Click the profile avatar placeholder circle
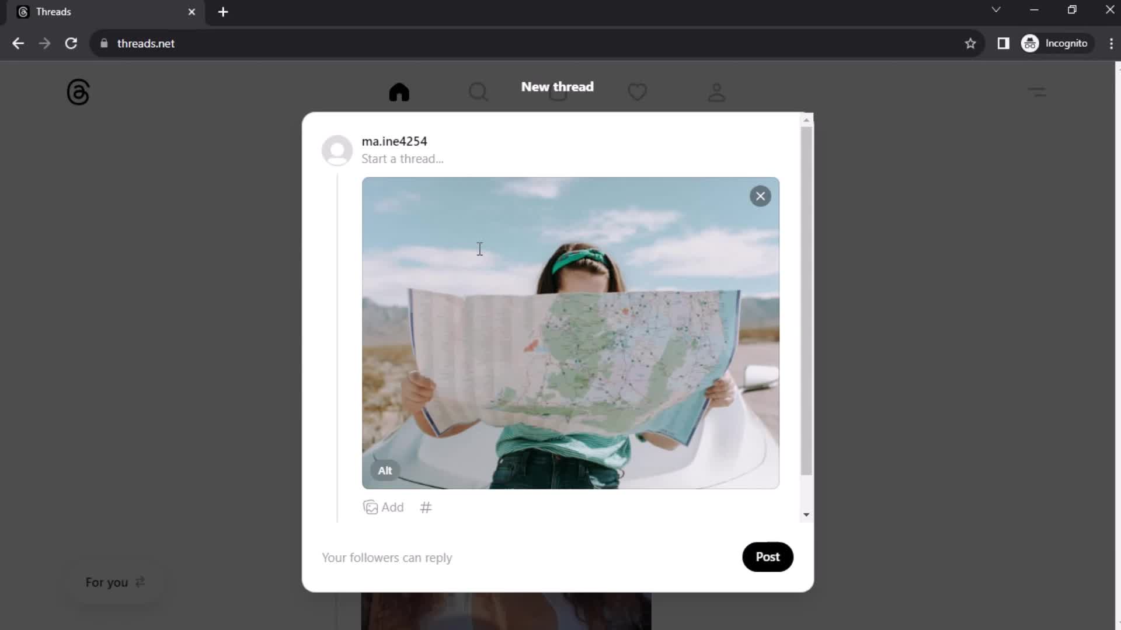The height and width of the screenshot is (630, 1121). tap(337, 149)
